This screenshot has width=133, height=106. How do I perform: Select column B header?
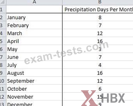[x=98, y=2]
